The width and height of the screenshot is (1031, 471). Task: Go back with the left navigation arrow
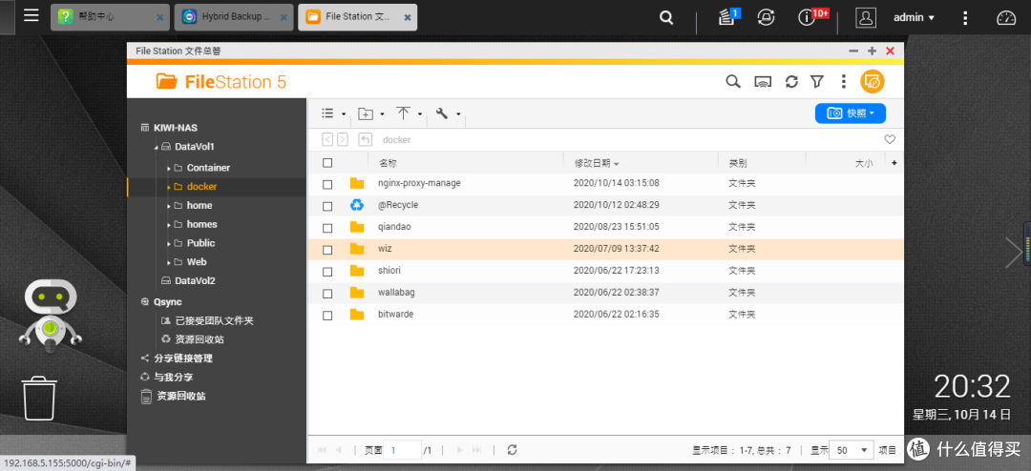click(327, 139)
